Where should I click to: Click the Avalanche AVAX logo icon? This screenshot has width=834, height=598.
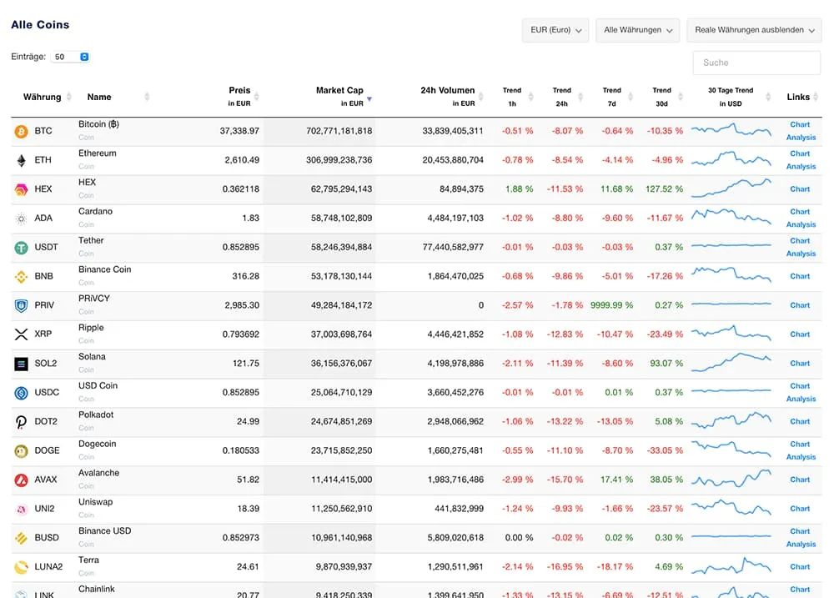22,480
